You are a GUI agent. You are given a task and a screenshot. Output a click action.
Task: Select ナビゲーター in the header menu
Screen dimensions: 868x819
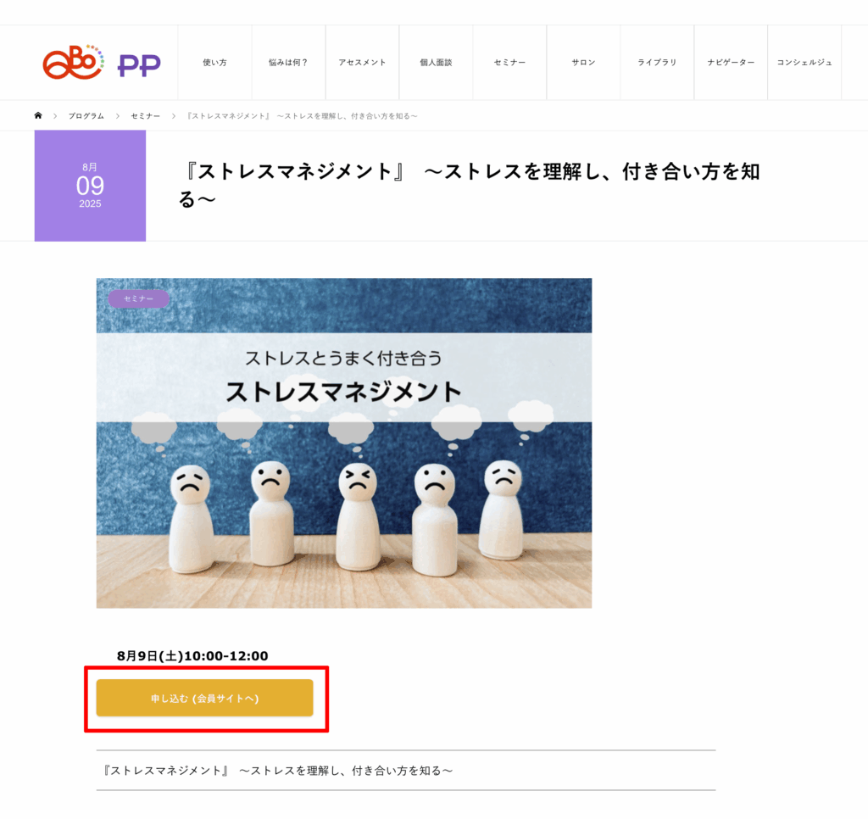[731, 63]
